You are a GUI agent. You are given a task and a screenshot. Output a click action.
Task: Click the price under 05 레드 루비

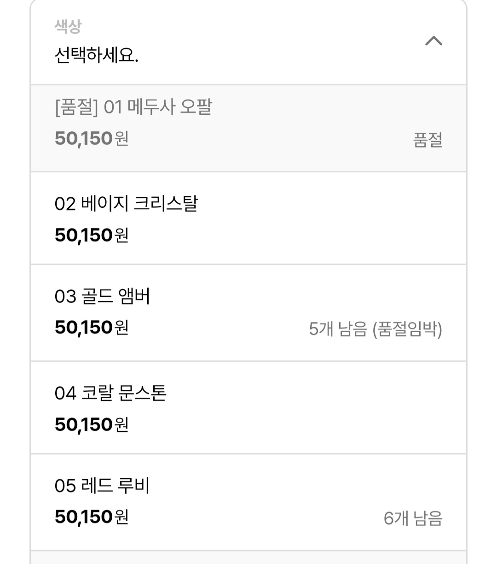click(91, 517)
